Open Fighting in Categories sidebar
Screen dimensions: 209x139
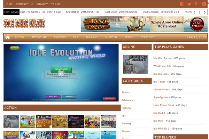click(126, 108)
